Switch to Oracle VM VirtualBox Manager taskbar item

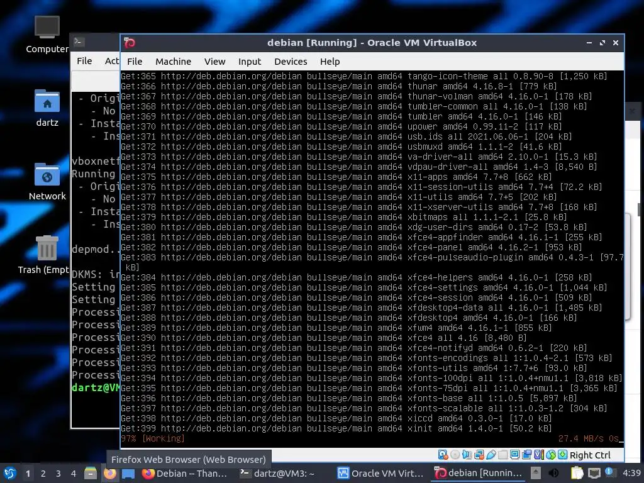[x=380, y=474]
